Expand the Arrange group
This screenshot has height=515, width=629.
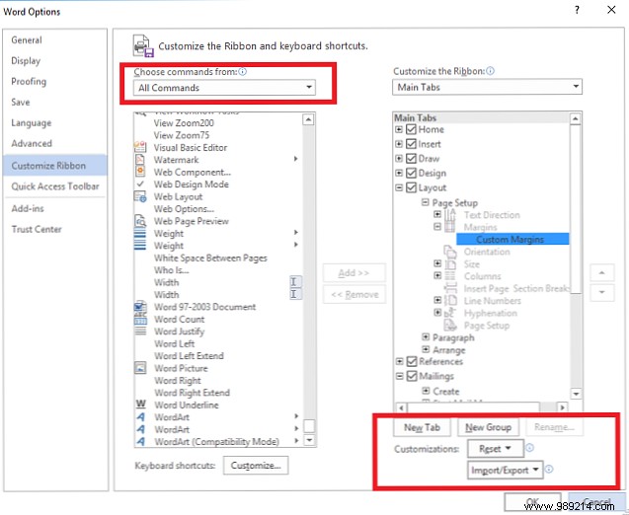point(426,349)
